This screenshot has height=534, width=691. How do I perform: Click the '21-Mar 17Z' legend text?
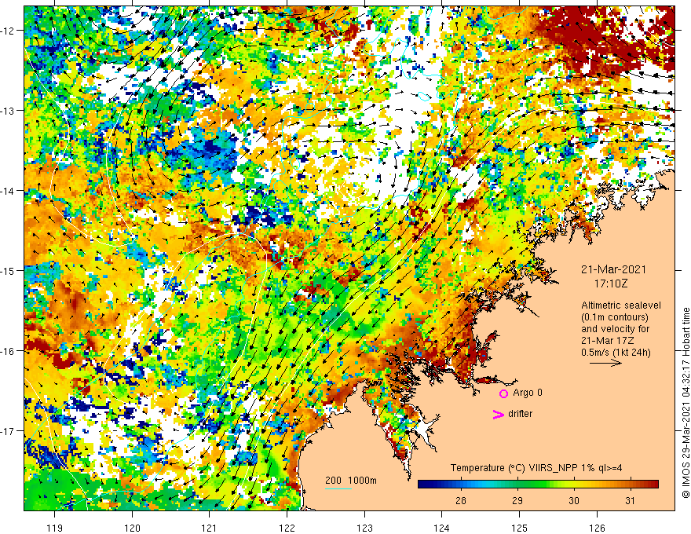click(x=609, y=341)
